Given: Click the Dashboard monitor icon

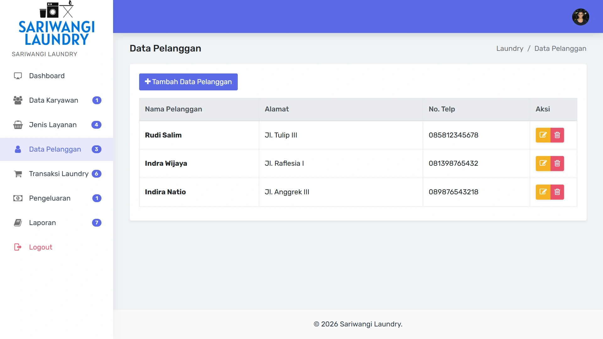Looking at the screenshot, I should tap(18, 76).
